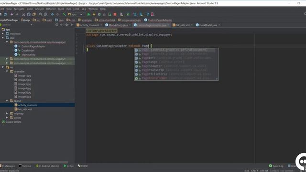Image resolution: width=306 pixels, height=172 pixels.
Task: Open Project Structure icon
Action: [x=135, y=14]
